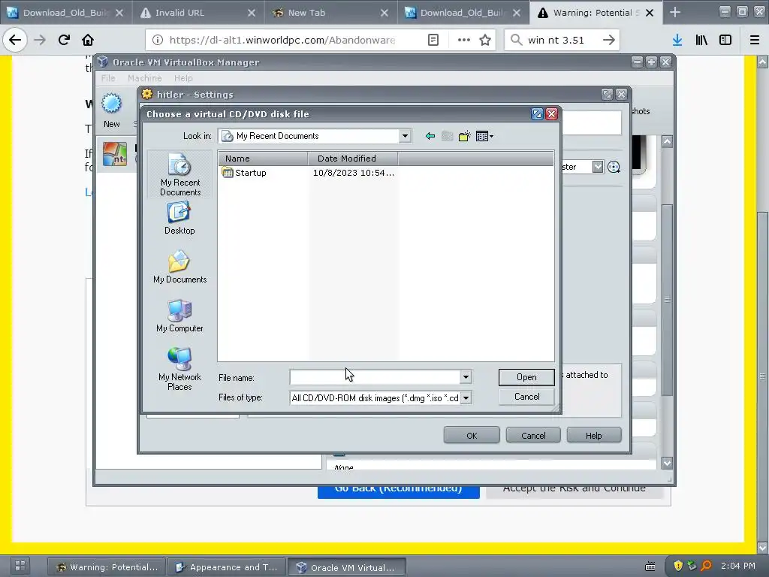This screenshot has width=769, height=577.
Task: Open reader view icon in address bar
Action: (433, 40)
